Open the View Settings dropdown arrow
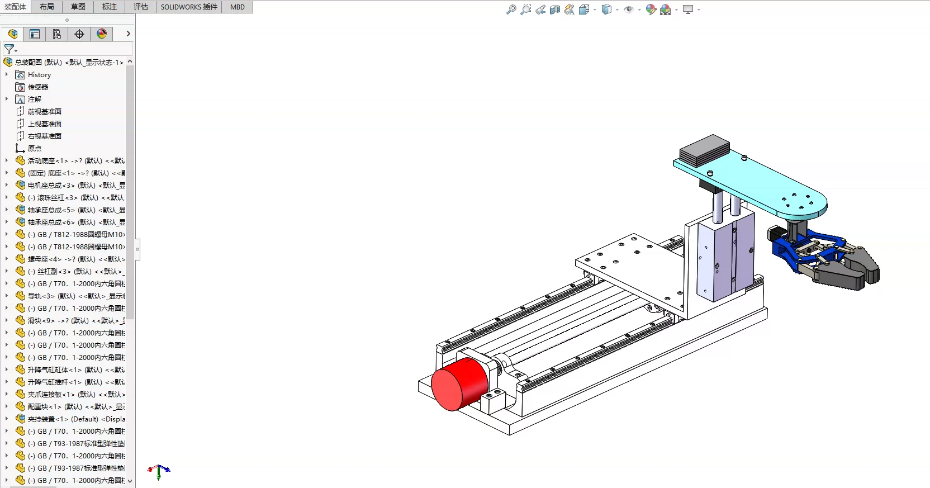 click(x=699, y=10)
